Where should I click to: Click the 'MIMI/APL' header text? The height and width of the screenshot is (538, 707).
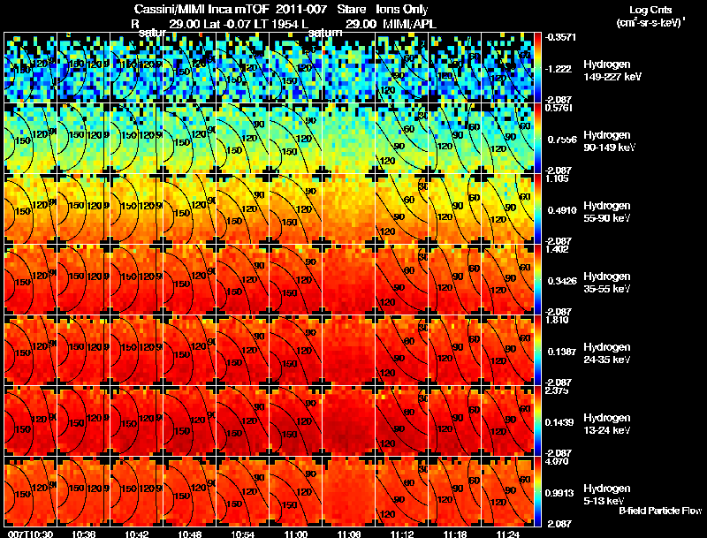click(410, 24)
